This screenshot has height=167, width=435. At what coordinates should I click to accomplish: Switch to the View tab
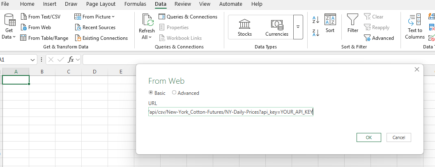tap(205, 4)
